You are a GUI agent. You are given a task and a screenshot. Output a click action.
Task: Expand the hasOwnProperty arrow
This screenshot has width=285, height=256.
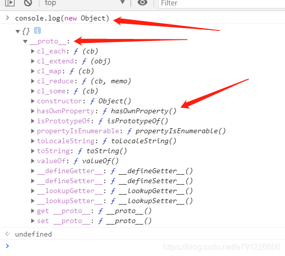click(x=33, y=111)
